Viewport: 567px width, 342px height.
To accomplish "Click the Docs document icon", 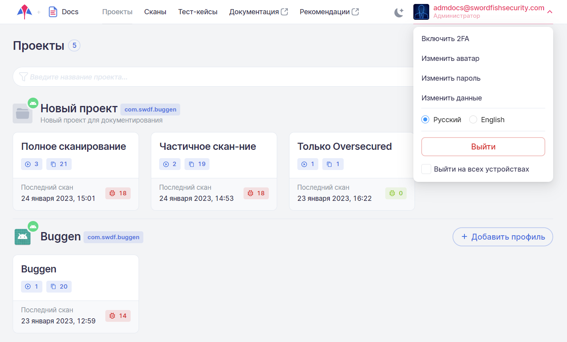I will pos(53,12).
